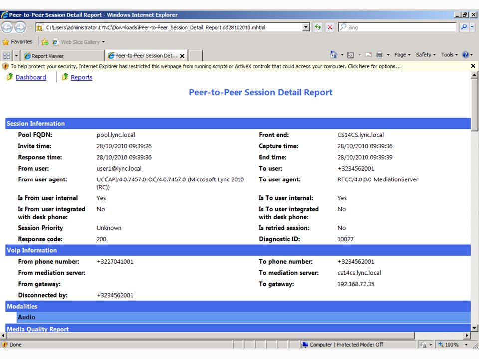Image resolution: width=479 pixels, height=359 pixels.
Task: Click the security shield icon in information bar
Action: click(5, 66)
